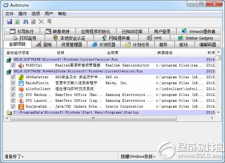Switch to the 资源管理器 tab

[72, 44]
